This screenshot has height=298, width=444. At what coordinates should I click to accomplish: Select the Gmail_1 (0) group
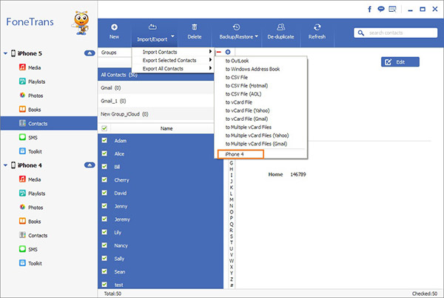click(155, 101)
